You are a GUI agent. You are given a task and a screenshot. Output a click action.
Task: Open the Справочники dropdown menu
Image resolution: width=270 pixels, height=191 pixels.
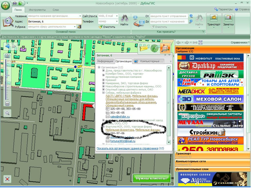tap(240, 42)
